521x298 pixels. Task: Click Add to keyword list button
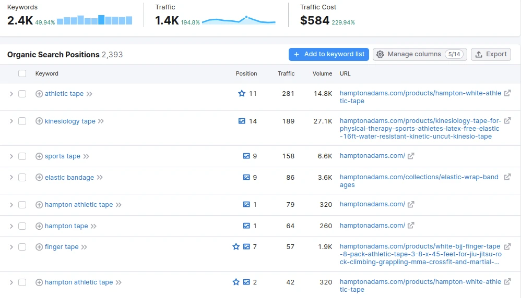[x=328, y=54]
